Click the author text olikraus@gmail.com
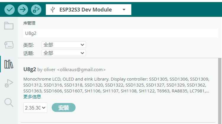 pyautogui.click(x=81, y=70)
